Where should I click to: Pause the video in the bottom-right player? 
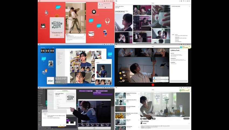tap(141, 119)
